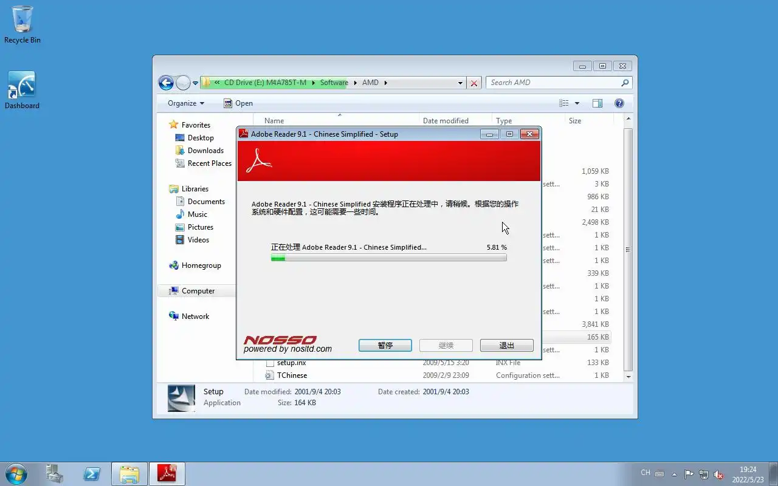Image resolution: width=778 pixels, height=486 pixels.
Task: Click the on-screen keyboard tray icon
Action: pyautogui.click(x=659, y=474)
